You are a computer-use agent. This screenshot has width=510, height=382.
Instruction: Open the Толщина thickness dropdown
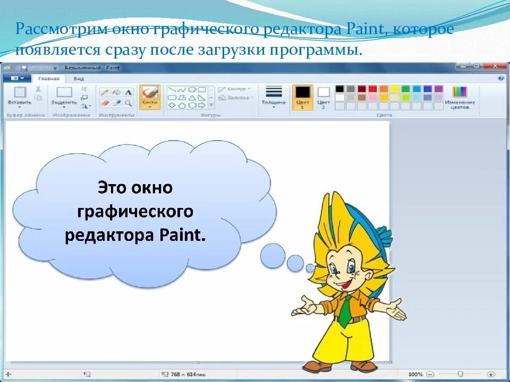[x=274, y=97]
